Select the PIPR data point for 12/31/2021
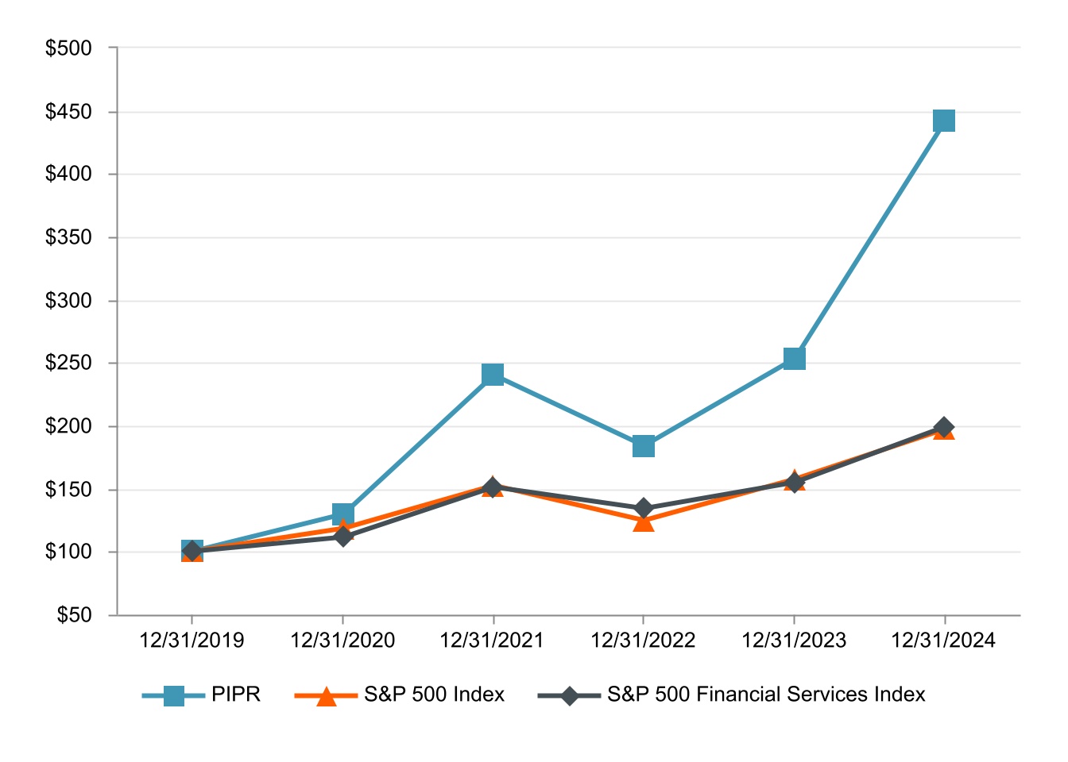This screenshot has width=1068, height=762. coord(493,375)
